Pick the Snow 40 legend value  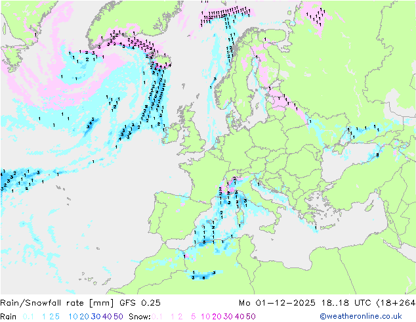239,317
